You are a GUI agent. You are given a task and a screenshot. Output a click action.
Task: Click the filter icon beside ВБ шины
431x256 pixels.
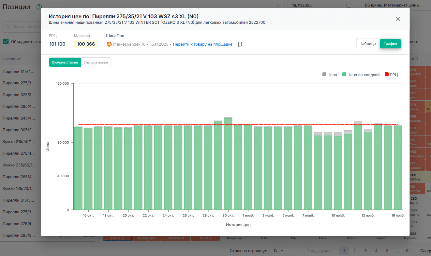(x=361, y=5)
